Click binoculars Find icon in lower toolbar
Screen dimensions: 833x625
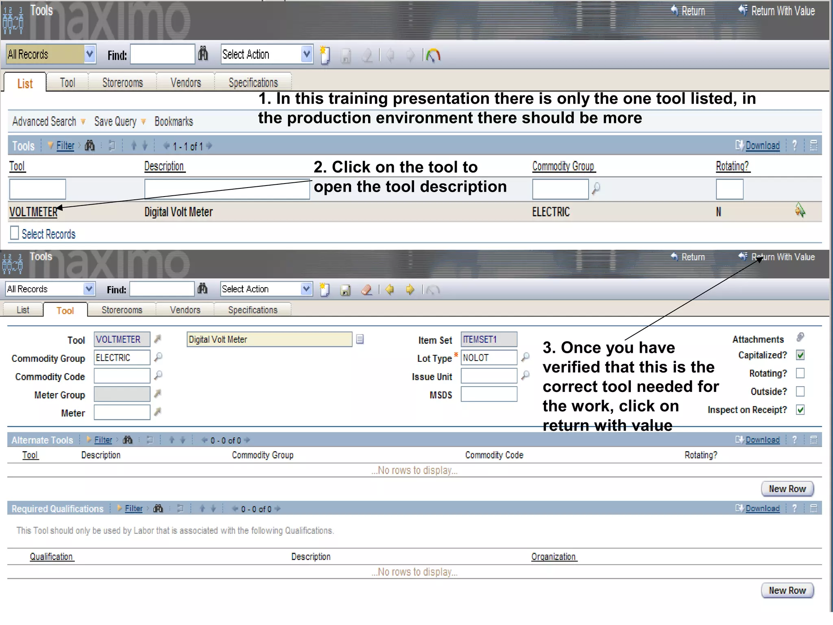202,289
